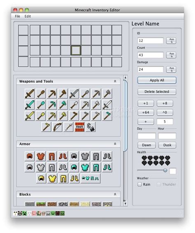Click the ^0 button
The height and width of the screenshot is (233, 195).
(x=165, y=112)
